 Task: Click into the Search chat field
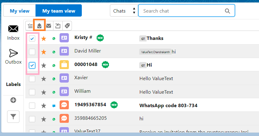pyautogui.click(x=183, y=11)
